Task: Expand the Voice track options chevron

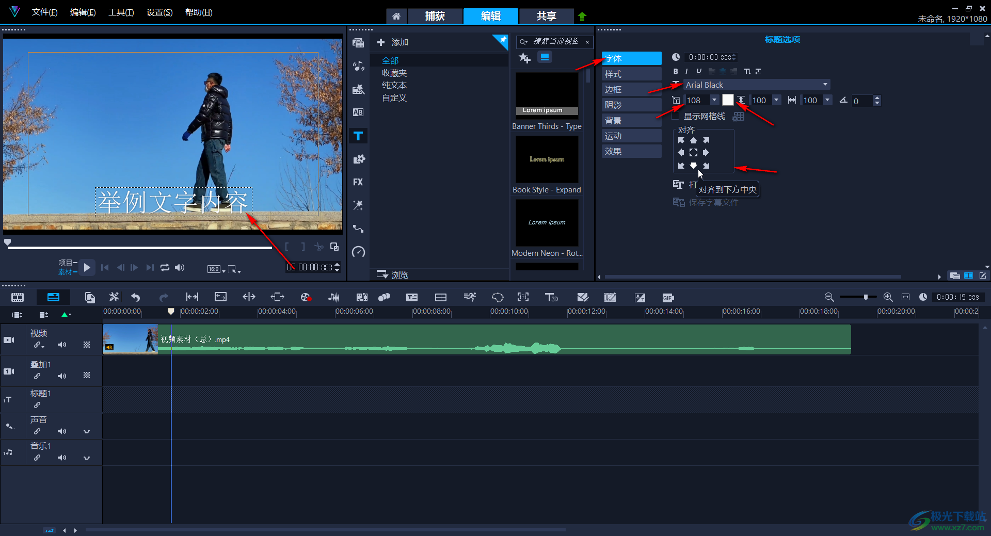Action: click(87, 431)
